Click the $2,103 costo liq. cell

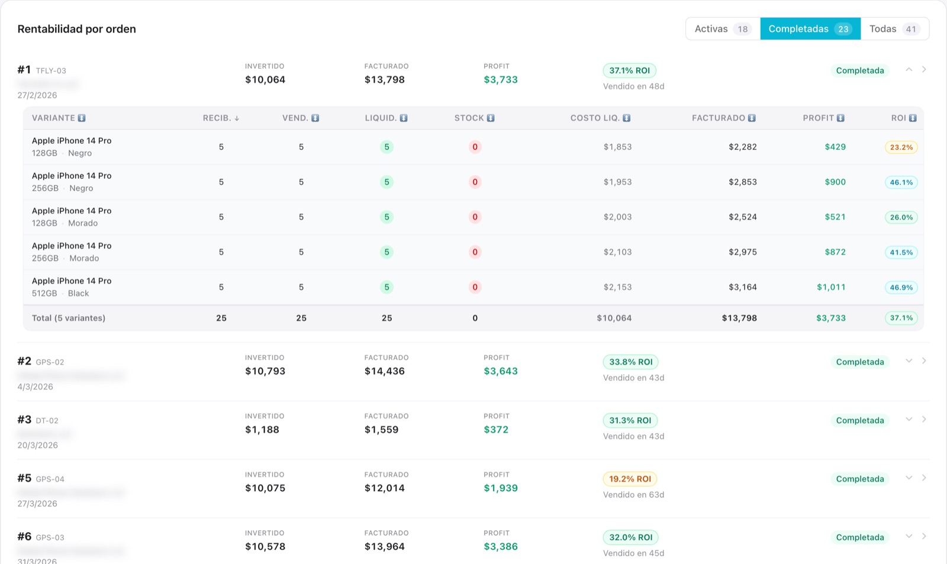click(x=617, y=252)
